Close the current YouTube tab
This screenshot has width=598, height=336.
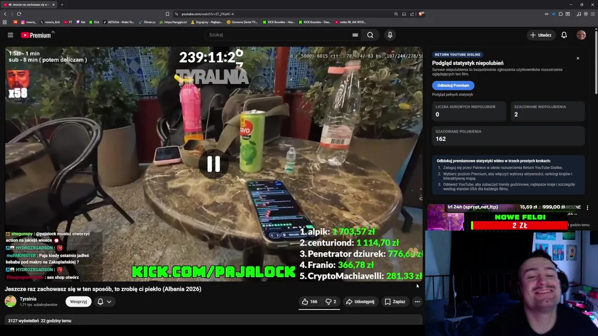53,5
